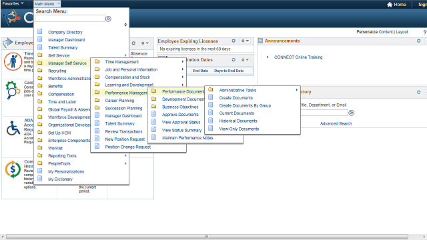Select Approve Documents menu item
Viewport: 427px width, 240px height.
pos(180,115)
